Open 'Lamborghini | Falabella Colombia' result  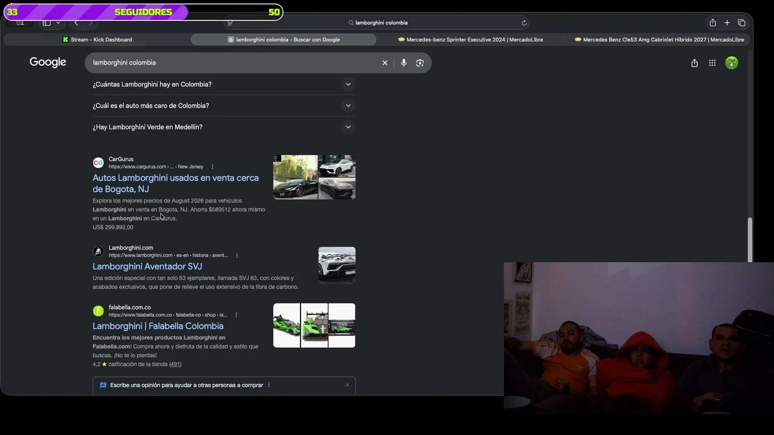tap(158, 326)
